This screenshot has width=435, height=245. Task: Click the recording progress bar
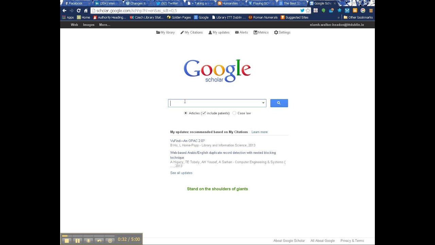coord(88,236)
